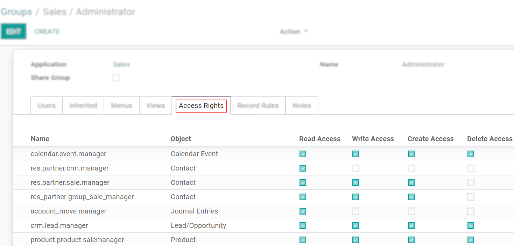Click the Sales application link
The width and height of the screenshot is (514, 246).
(121, 64)
